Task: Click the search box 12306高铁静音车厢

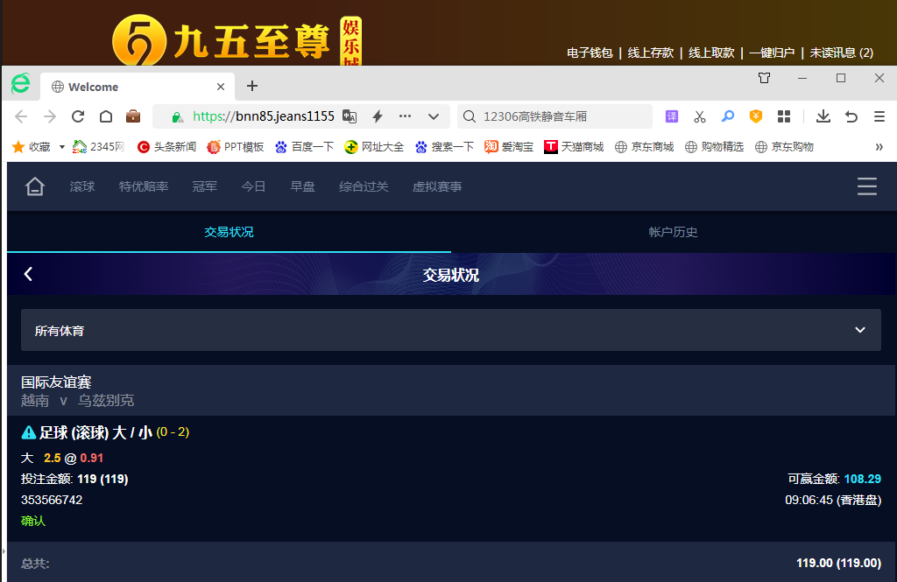Action: (x=554, y=116)
